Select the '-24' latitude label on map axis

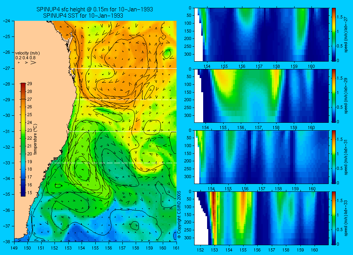click(6, 21)
